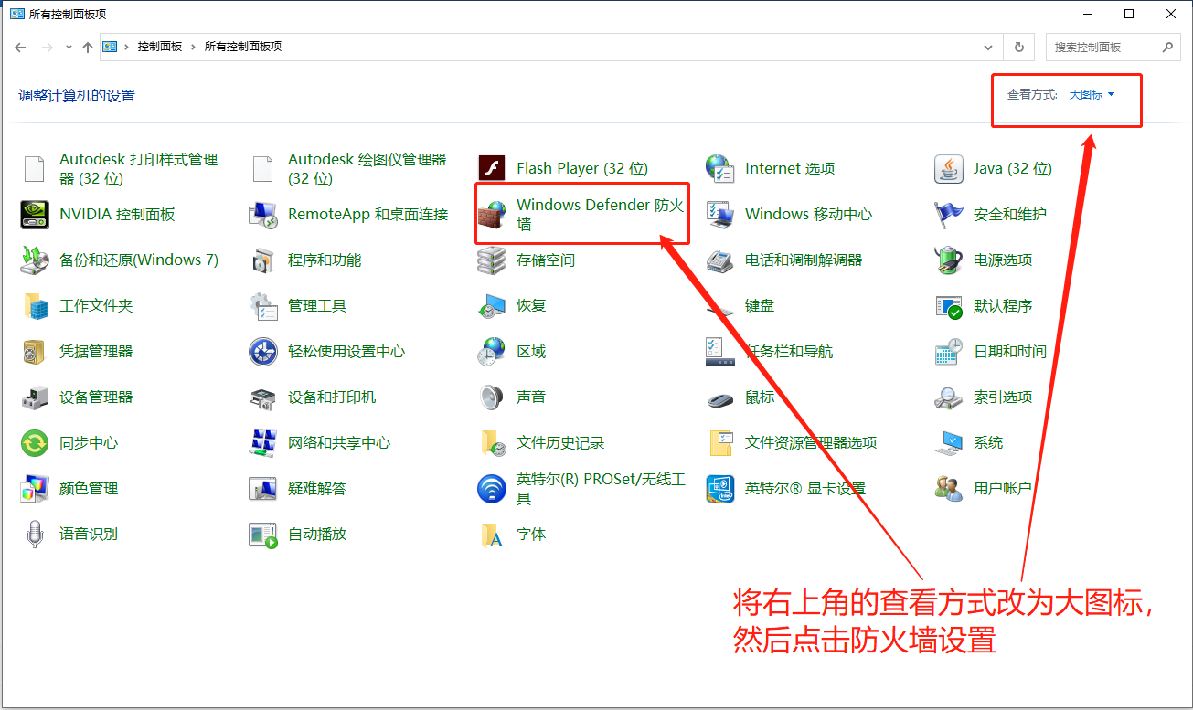The image size is (1193, 710).
Task: Open 用户帐户 icon
Action: [x=949, y=489]
